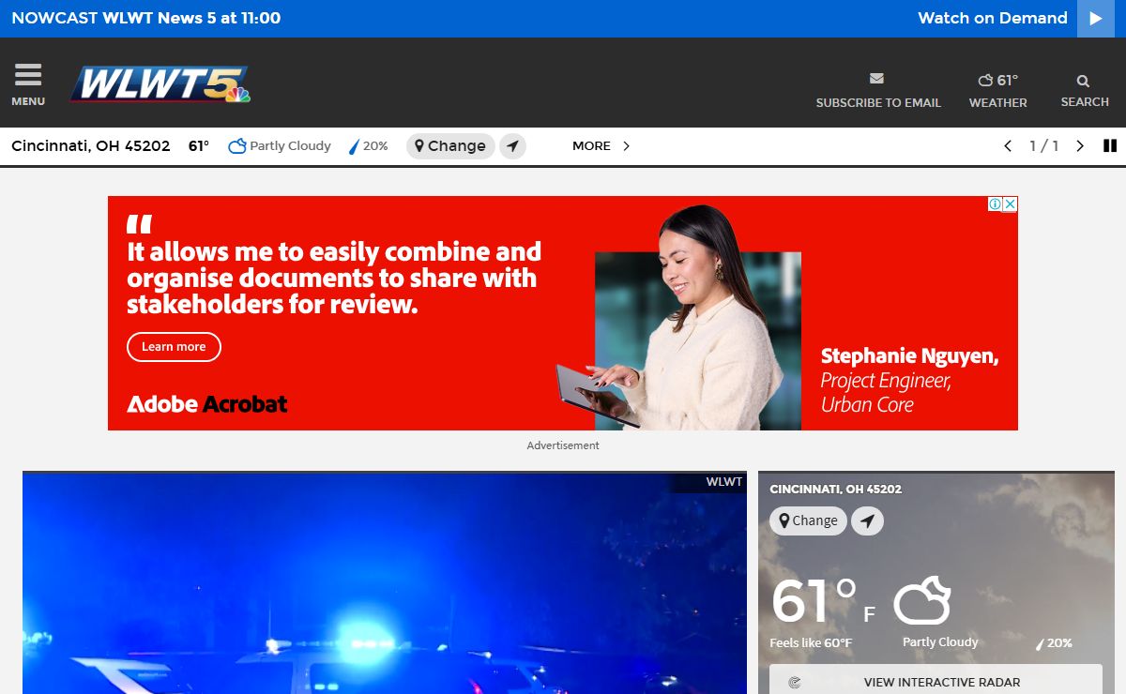This screenshot has width=1126, height=694.
Task: Play the Watch on Demand video button
Action: [x=1096, y=19]
